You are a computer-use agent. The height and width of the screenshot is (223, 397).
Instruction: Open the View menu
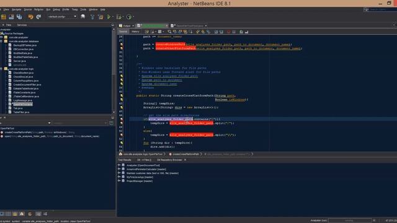click(x=6, y=10)
